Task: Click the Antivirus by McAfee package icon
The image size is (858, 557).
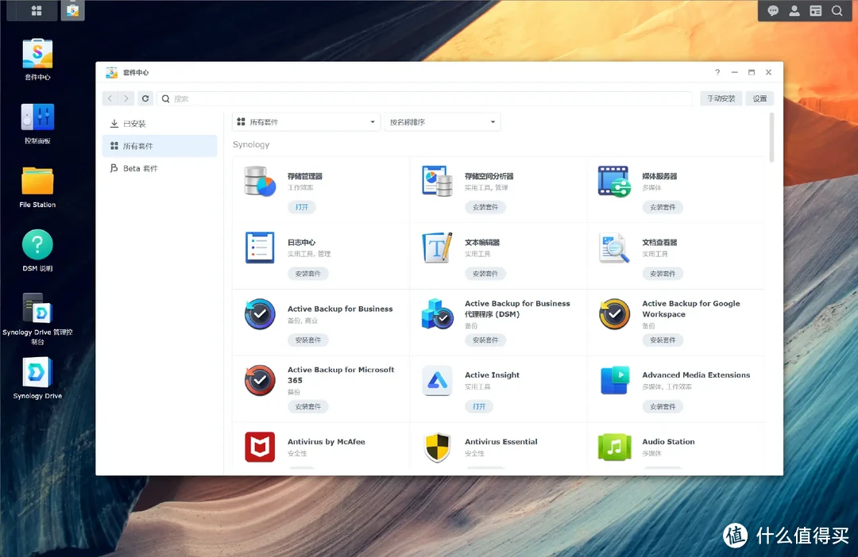Action: tap(260, 448)
